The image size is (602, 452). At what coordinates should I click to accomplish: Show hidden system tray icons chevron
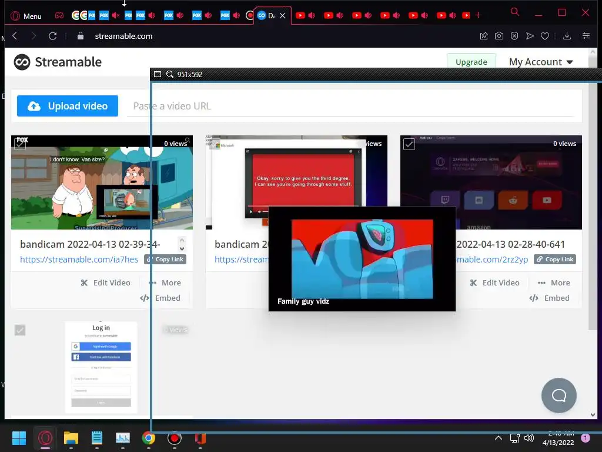pyautogui.click(x=499, y=438)
